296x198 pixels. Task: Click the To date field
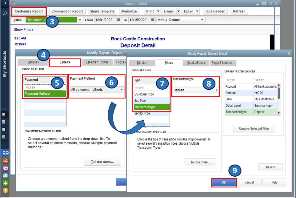coord(140,20)
